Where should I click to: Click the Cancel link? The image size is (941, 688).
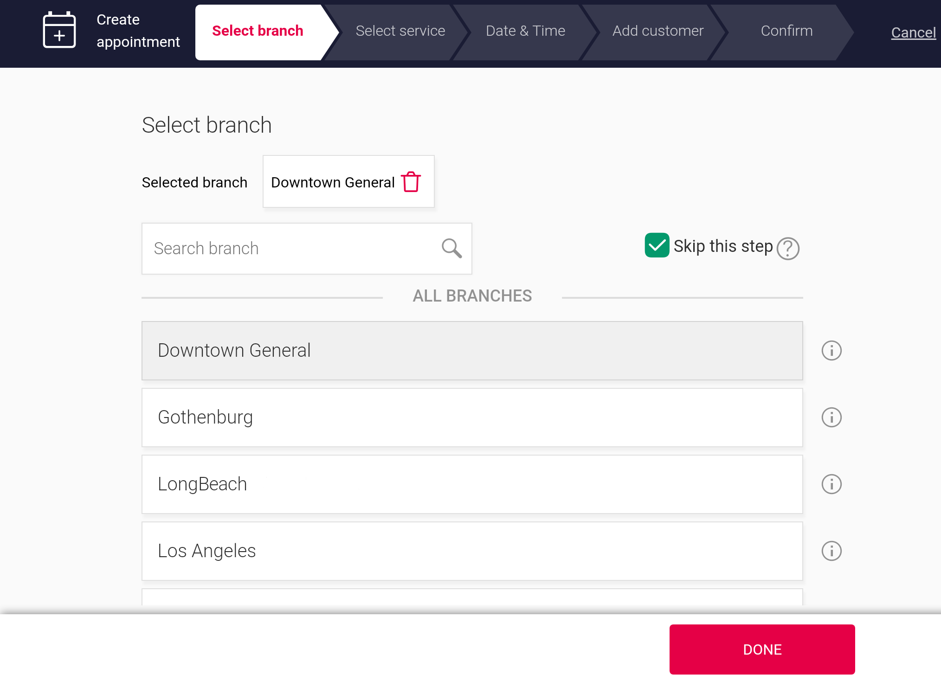point(913,32)
